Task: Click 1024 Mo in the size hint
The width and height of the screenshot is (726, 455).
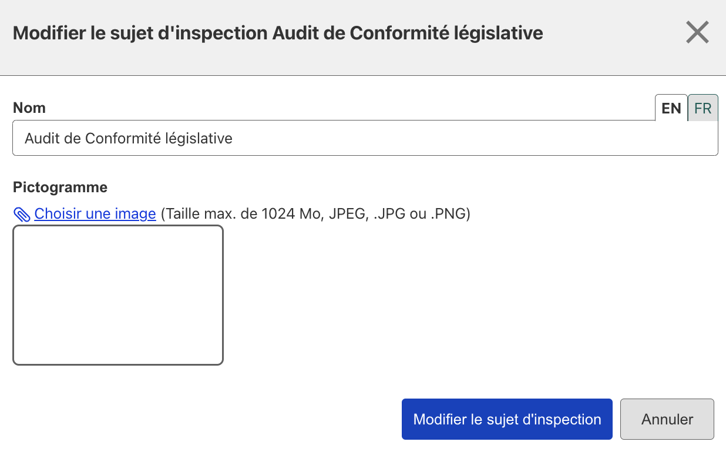Action: point(293,214)
